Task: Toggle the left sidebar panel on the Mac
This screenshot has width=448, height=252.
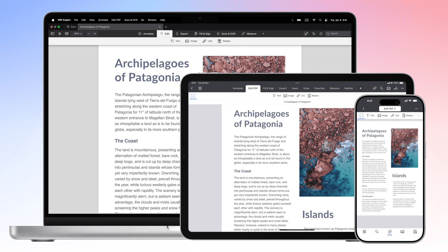Action: (x=52, y=34)
